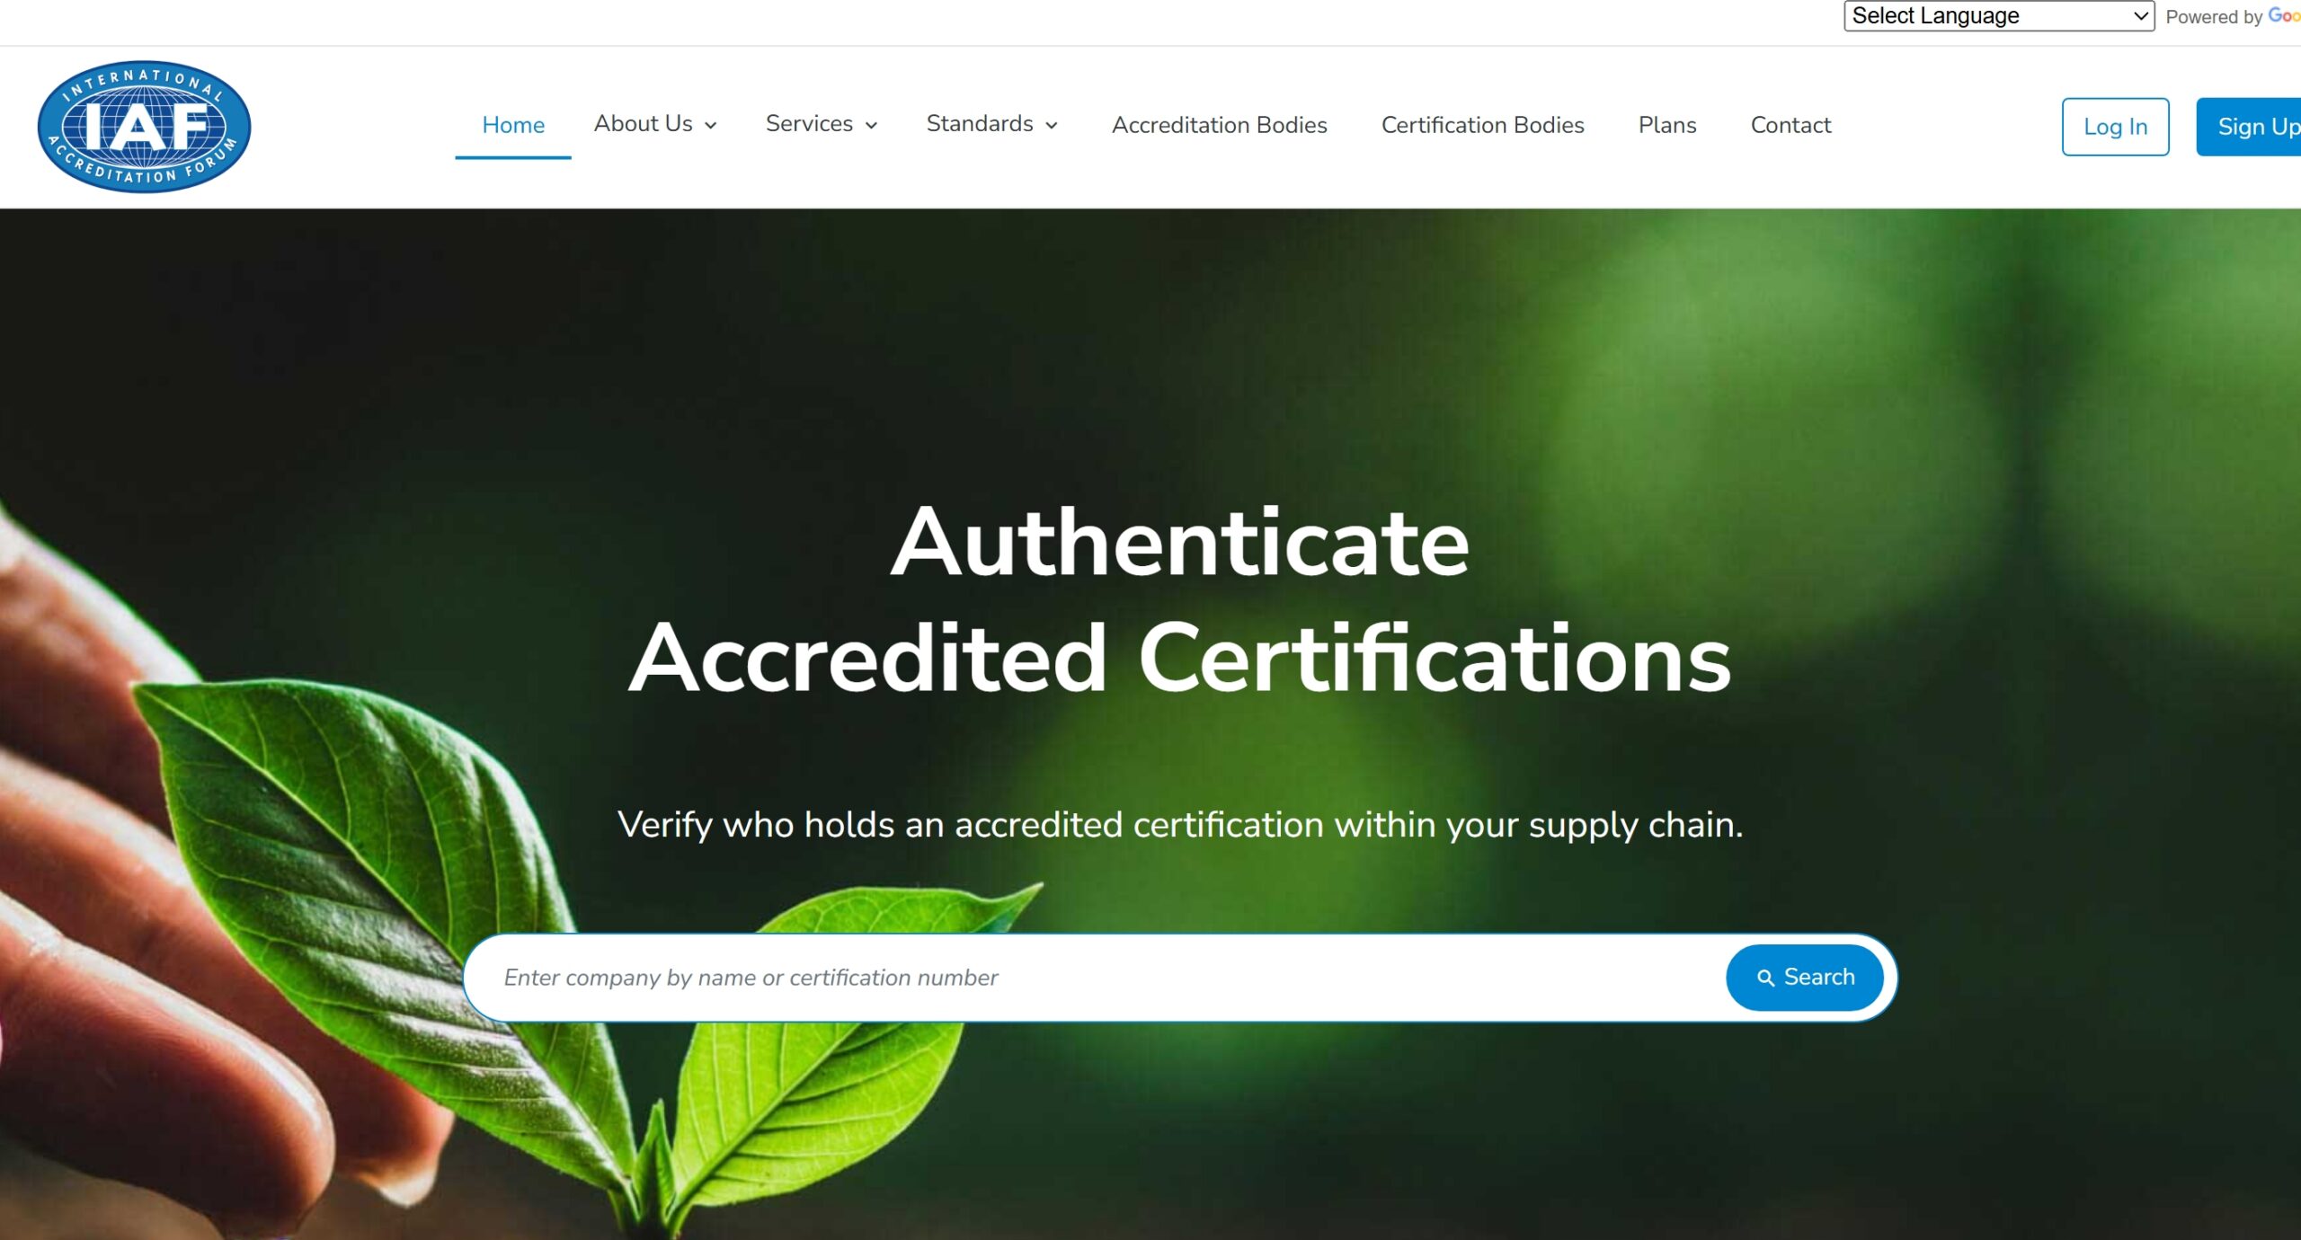Image resolution: width=2301 pixels, height=1240 pixels.
Task: Click the Sign Up button
Action: tap(2249, 127)
